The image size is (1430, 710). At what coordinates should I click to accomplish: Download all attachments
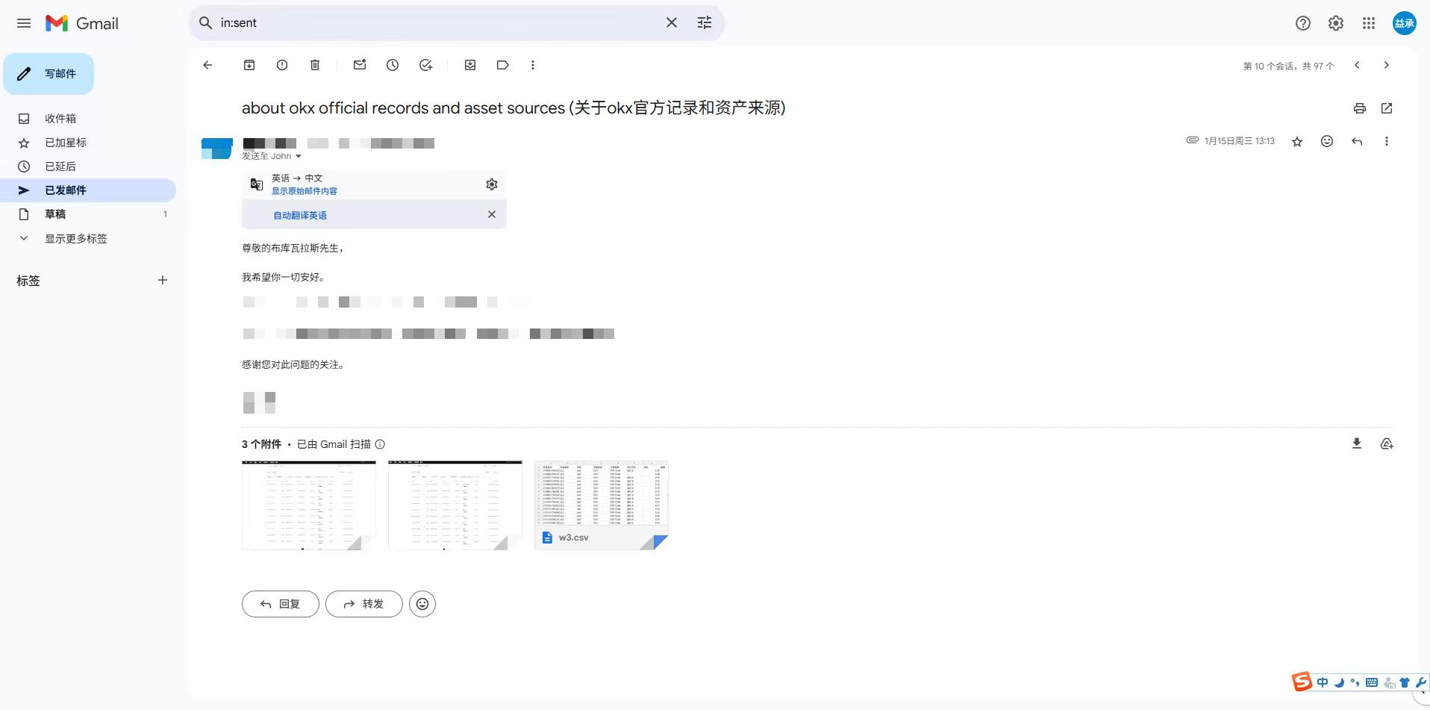[x=1356, y=443]
